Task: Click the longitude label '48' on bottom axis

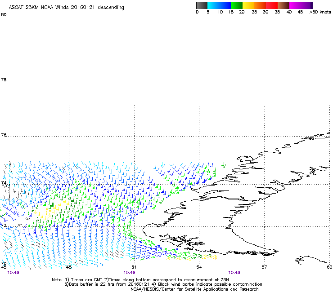Action: tap(69, 267)
